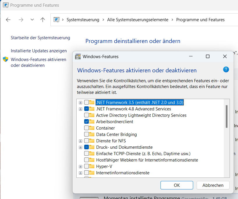Enable Data Center Bridging checkbox
Image resolution: width=238 pixels, height=199 pixels.
[87, 135]
